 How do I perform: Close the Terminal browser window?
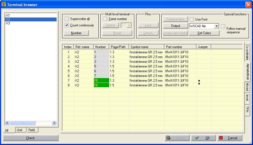[248, 4]
